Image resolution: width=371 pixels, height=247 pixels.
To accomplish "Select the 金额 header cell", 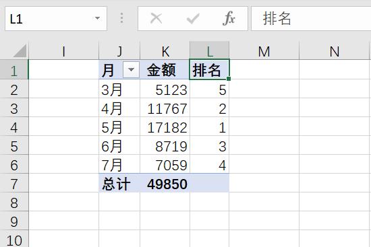I will pos(165,70).
